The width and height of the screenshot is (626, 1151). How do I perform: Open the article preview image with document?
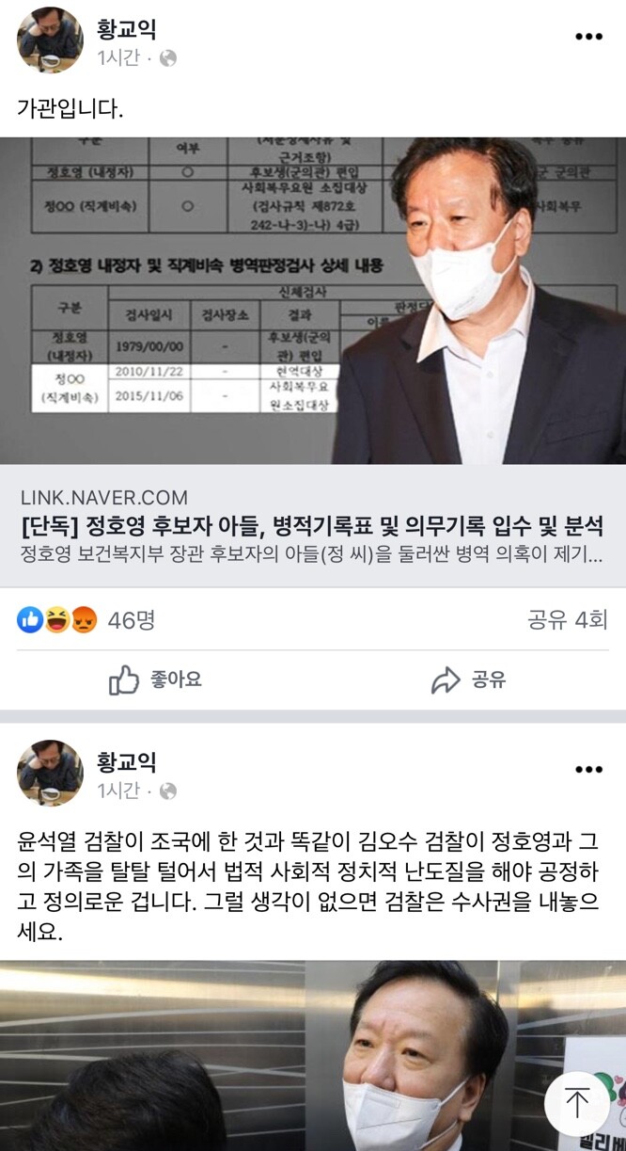point(313,301)
